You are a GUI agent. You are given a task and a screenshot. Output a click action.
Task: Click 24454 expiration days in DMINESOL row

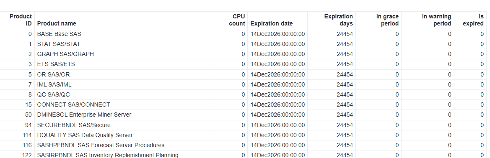[332, 115]
